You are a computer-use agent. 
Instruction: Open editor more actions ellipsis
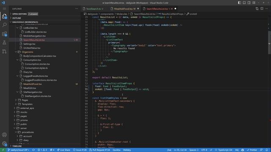pos(267,8)
